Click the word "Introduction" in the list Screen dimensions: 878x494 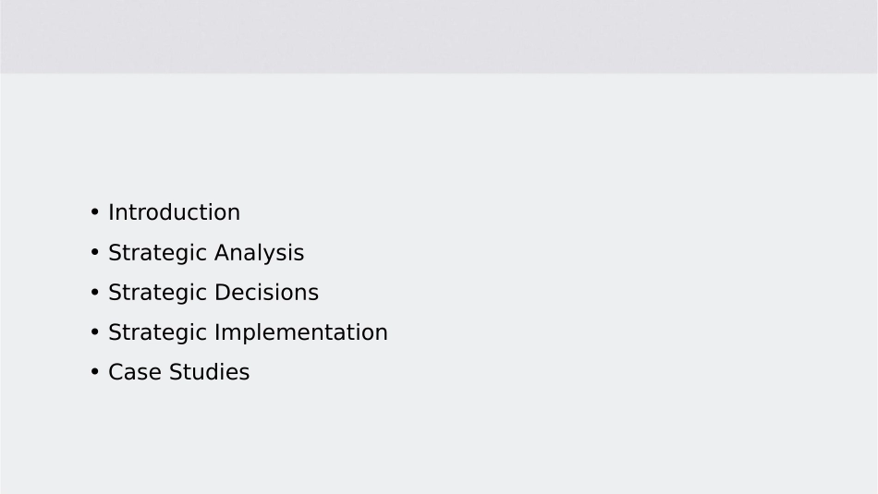(174, 212)
